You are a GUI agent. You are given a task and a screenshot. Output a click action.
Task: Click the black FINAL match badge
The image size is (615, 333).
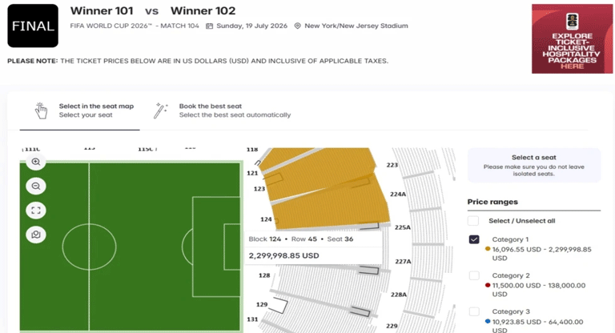point(32,26)
